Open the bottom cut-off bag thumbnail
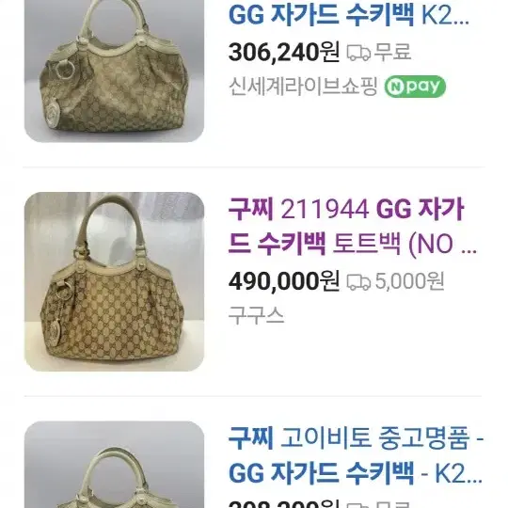The image size is (508, 508). [114, 465]
